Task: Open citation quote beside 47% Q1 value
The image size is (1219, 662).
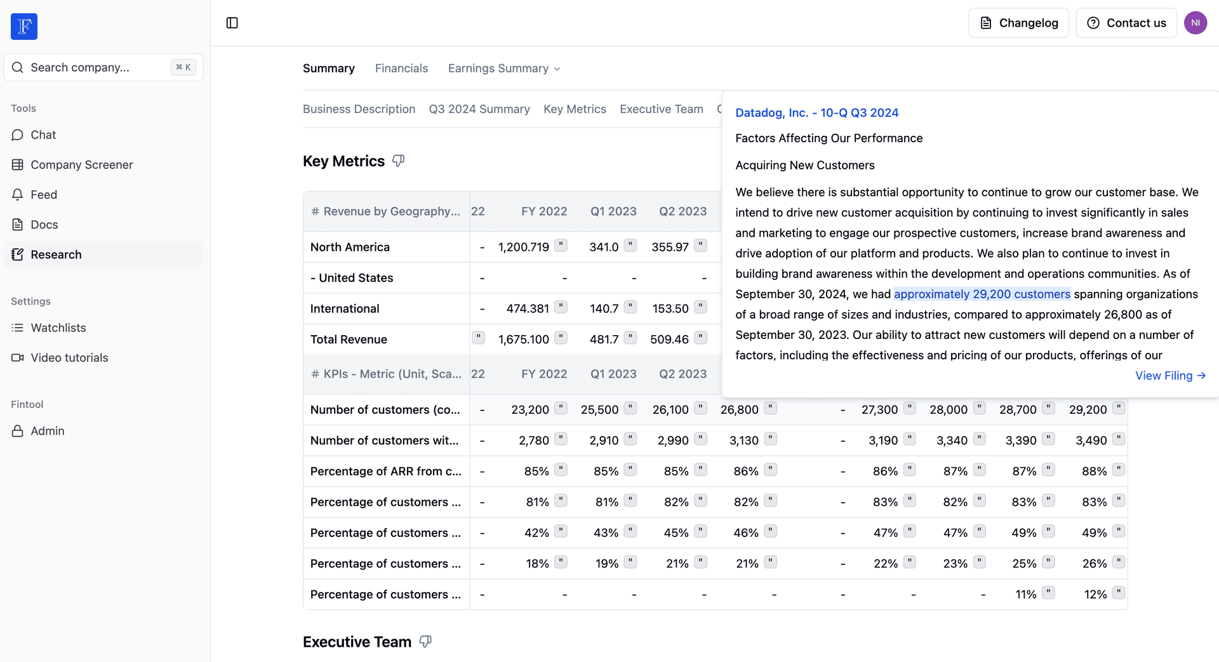Action: tap(910, 531)
